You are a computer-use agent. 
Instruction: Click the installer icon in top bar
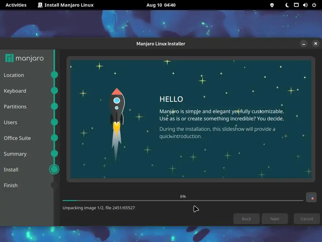click(40, 5)
